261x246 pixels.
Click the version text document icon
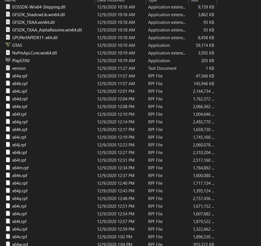point(8,68)
